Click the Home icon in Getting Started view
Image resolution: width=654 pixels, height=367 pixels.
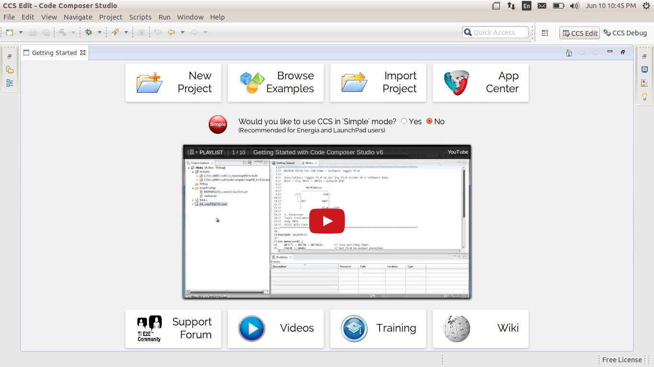tap(569, 53)
